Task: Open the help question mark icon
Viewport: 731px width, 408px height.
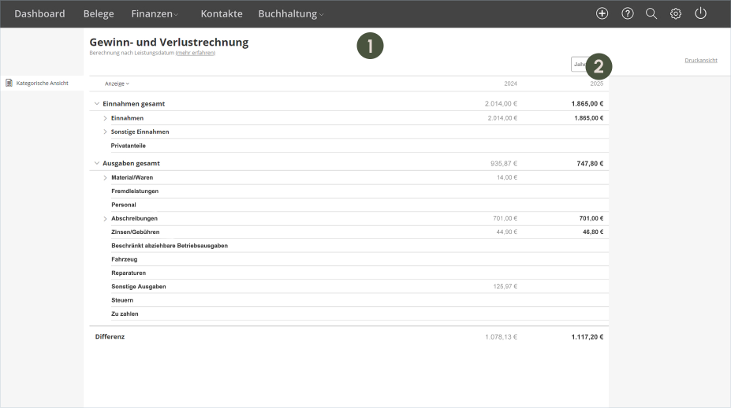Action: click(x=628, y=13)
